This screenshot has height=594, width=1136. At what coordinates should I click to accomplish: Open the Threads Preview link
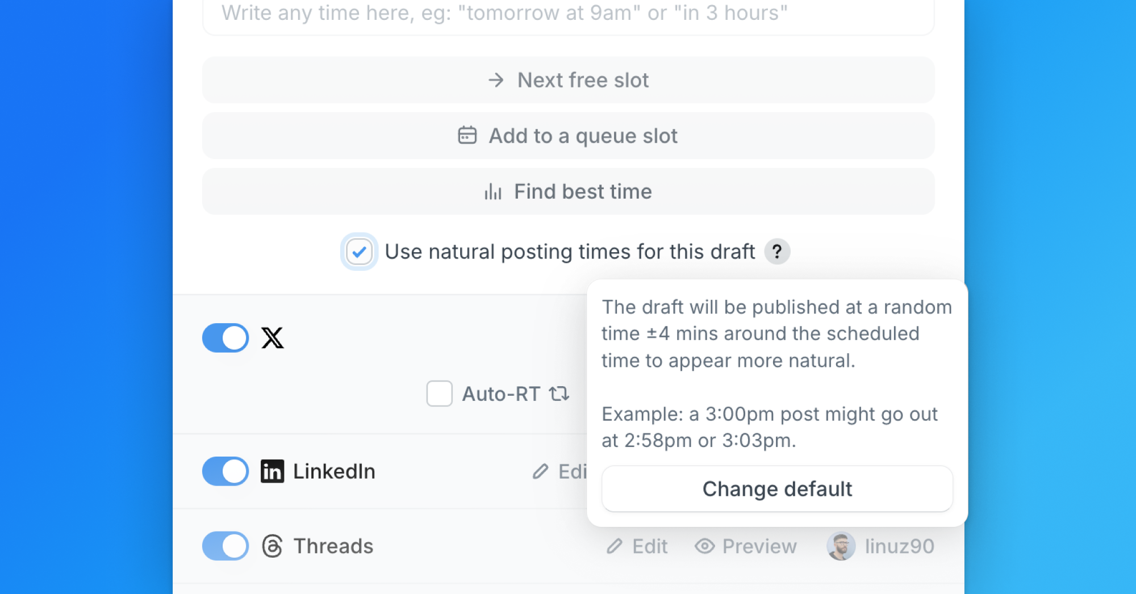click(x=746, y=546)
